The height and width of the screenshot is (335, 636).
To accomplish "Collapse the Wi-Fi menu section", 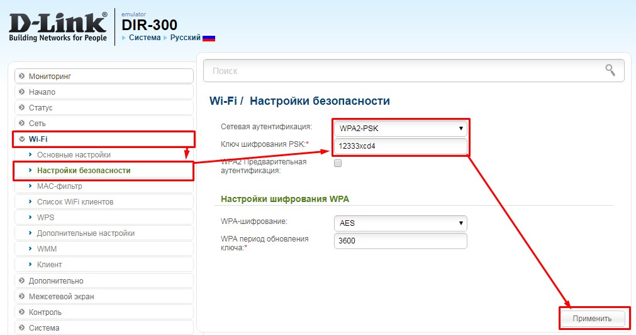I will 104,139.
